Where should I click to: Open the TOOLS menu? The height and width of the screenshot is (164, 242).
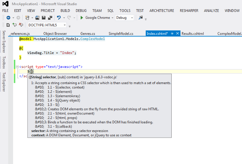tap(125, 11)
